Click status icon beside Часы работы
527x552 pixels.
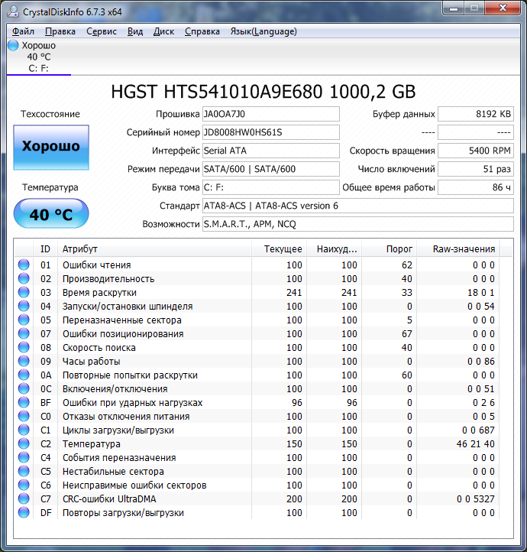click(24, 362)
